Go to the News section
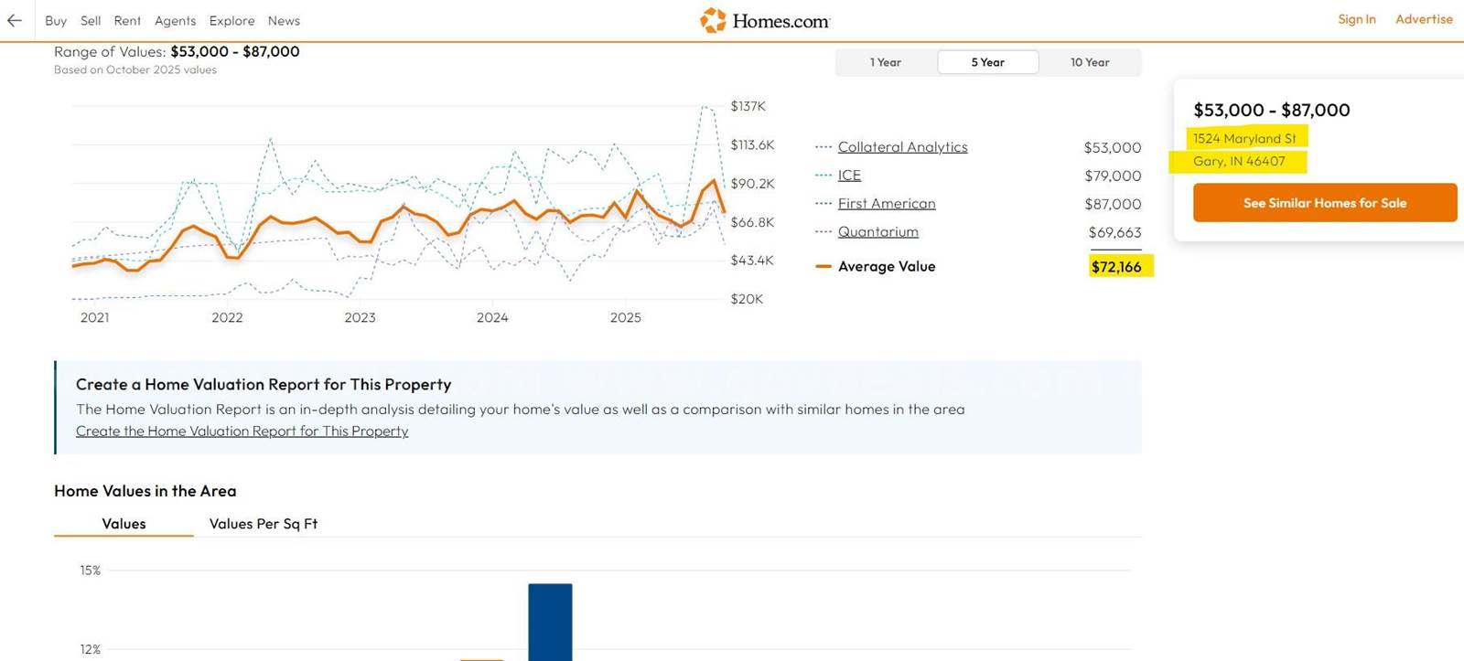The image size is (1464, 661). coord(284,20)
